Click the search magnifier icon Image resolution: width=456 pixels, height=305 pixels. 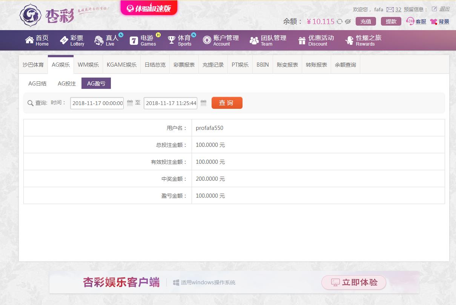point(31,103)
